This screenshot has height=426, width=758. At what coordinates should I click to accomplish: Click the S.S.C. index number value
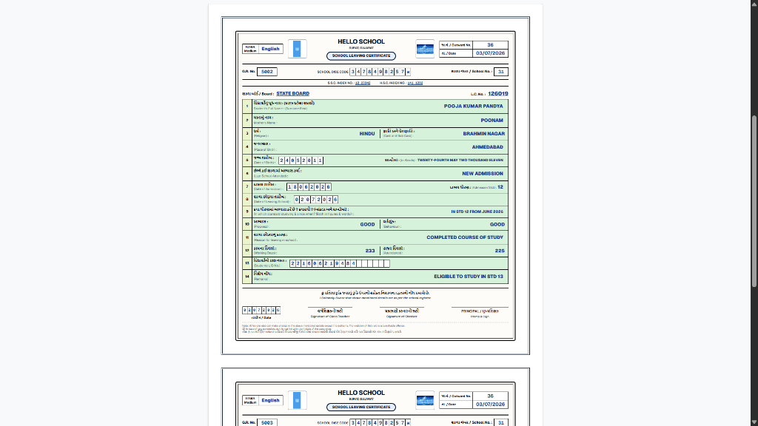point(363,83)
